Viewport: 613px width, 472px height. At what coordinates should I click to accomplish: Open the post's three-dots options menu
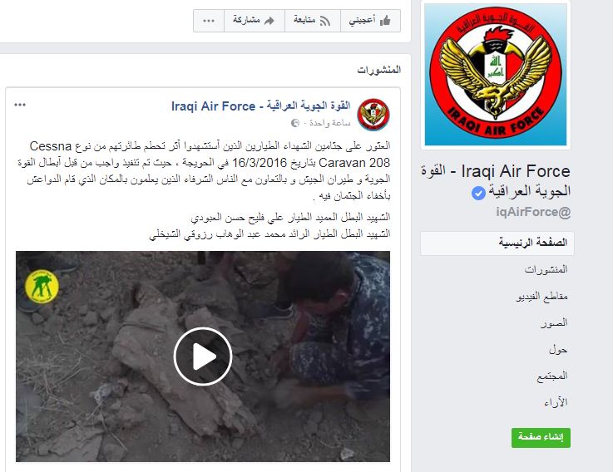coord(20,105)
